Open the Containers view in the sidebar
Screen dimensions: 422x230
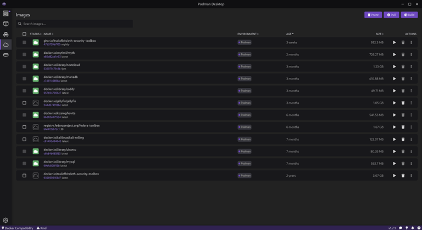coord(5,24)
